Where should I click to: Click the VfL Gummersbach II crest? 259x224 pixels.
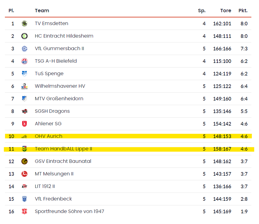pos(24,49)
